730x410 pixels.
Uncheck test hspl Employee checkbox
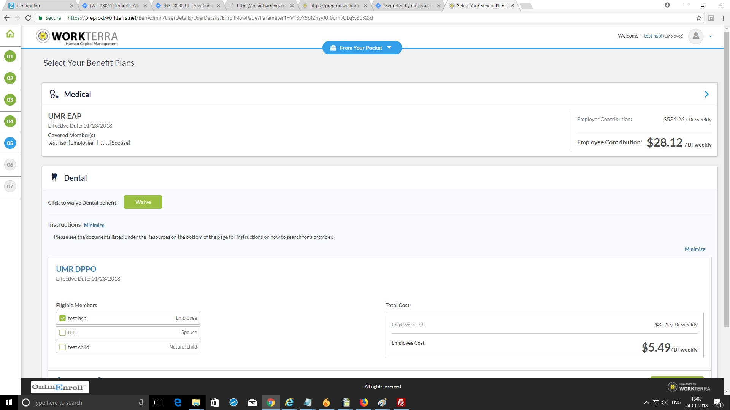pos(63,318)
